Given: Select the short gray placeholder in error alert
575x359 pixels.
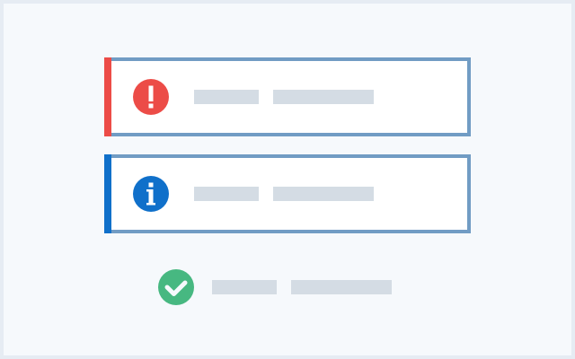Looking at the screenshot, I should [x=226, y=97].
